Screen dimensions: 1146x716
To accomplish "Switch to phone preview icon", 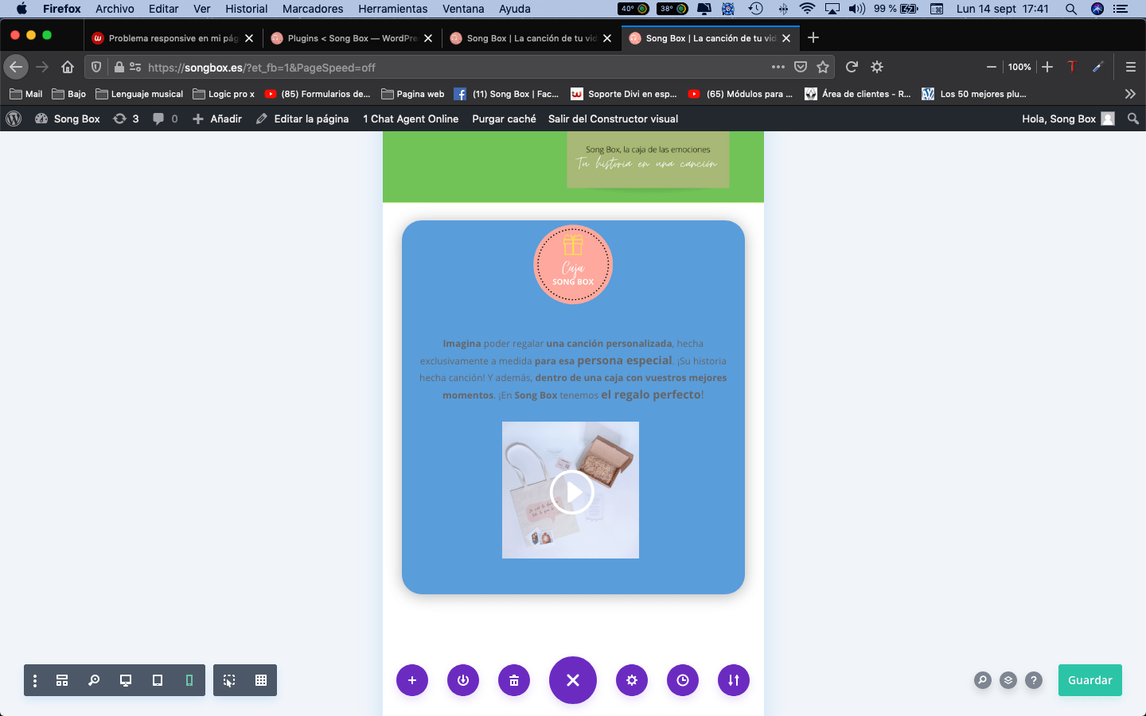I will tap(189, 680).
